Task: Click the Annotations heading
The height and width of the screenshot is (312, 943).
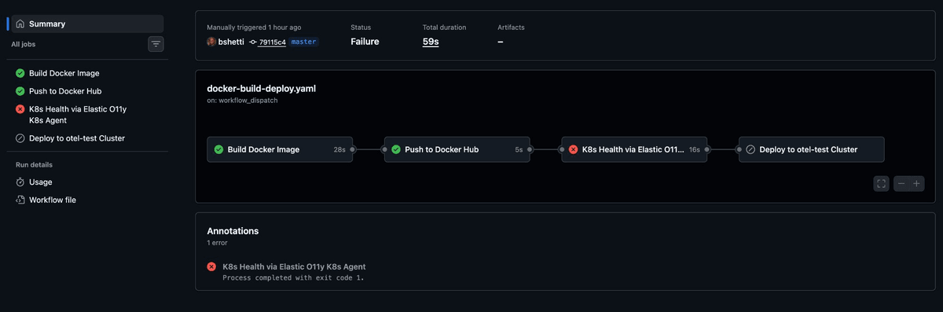Action: (x=233, y=231)
